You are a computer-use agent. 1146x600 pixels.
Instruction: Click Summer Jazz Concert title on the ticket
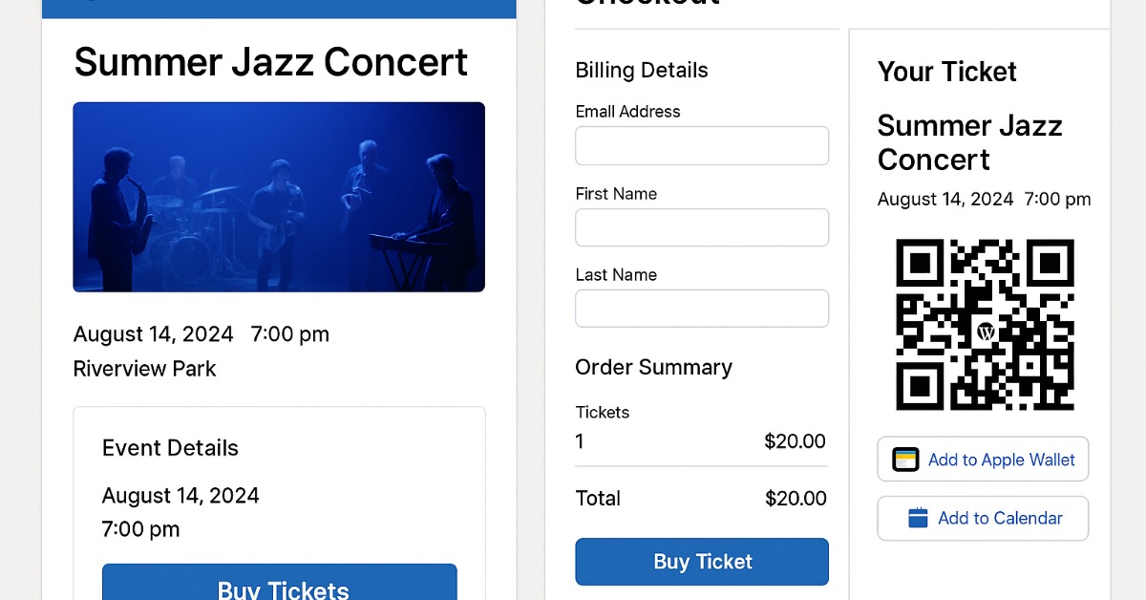coord(969,142)
